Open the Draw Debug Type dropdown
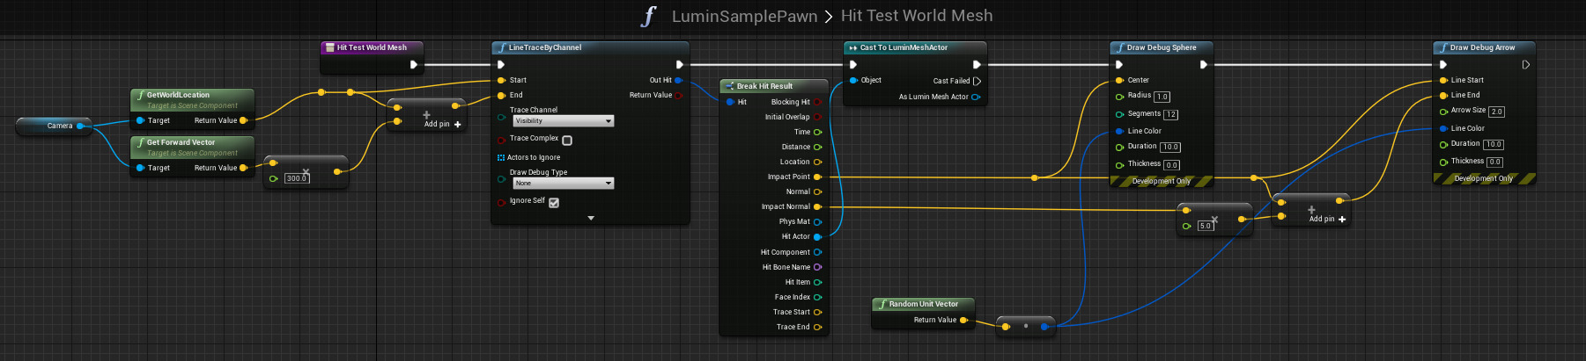This screenshot has height=361, width=1586. tap(564, 184)
